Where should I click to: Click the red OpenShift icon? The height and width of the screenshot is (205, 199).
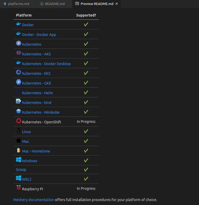[x=19, y=121]
